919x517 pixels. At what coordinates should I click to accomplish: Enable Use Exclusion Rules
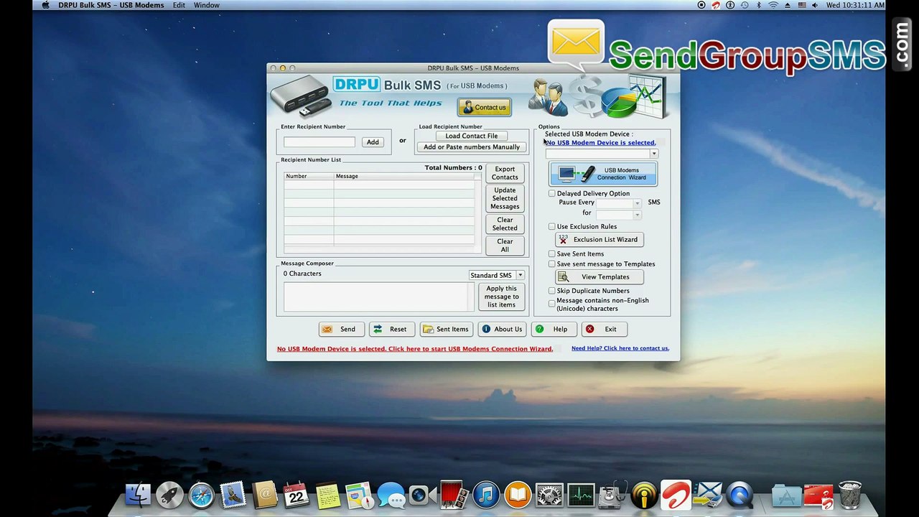click(x=552, y=226)
